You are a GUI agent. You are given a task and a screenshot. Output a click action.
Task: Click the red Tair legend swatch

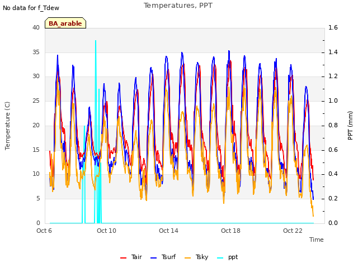pos(123,258)
